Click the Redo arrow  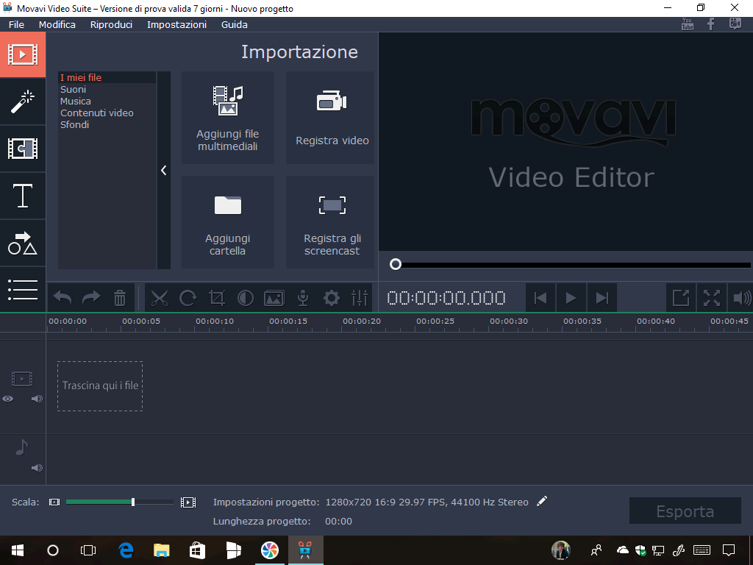pos(91,299)
